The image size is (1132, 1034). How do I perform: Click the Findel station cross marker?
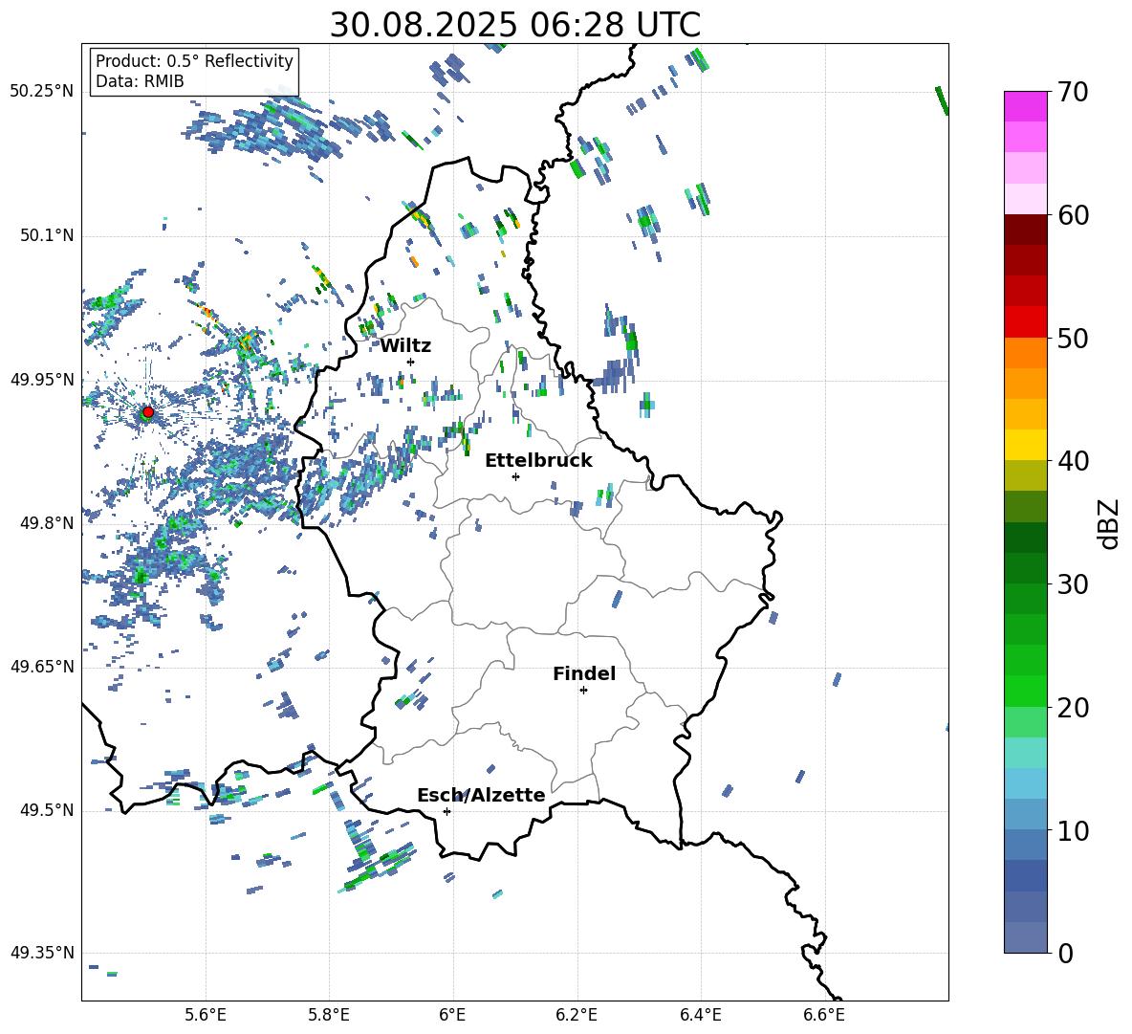pos(583,691)
